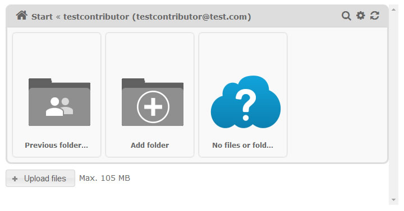Click the empty area beside the cloud tile
This screenshot has height=211, width=404.
pos(337,95)
